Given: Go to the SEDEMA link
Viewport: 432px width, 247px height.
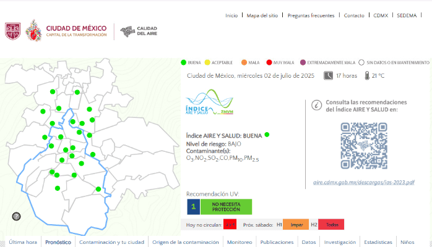Looking at the screenshot, I should [407, 15].
